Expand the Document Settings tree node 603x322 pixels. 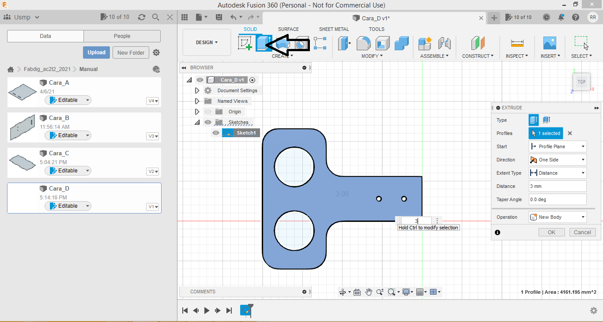197,90
